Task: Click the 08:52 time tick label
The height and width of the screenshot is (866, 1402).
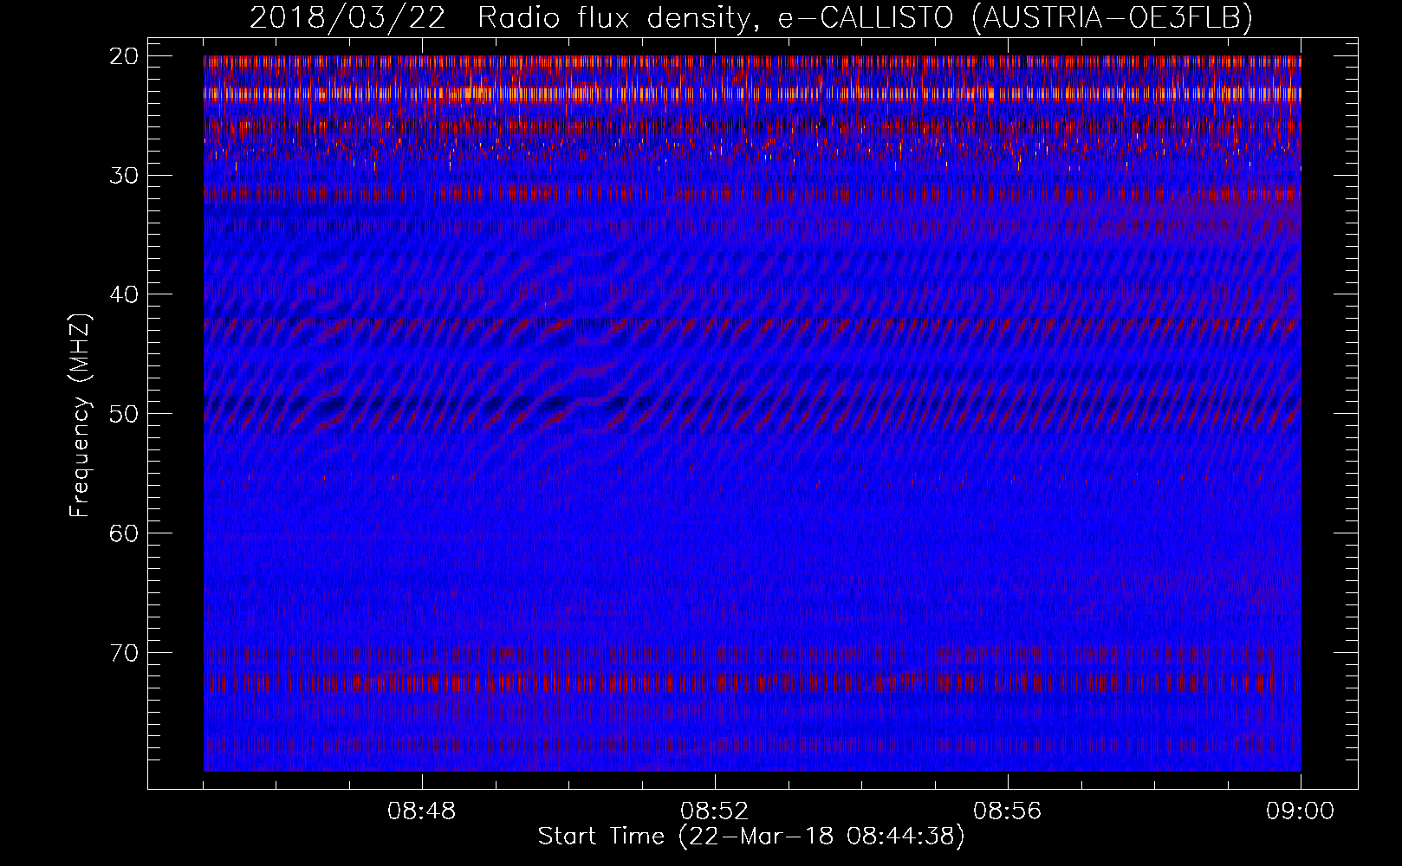Action: coord(715,811)
